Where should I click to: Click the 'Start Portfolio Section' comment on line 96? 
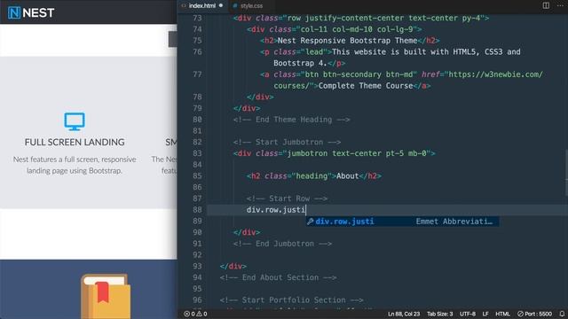click(x=292, y=300)
